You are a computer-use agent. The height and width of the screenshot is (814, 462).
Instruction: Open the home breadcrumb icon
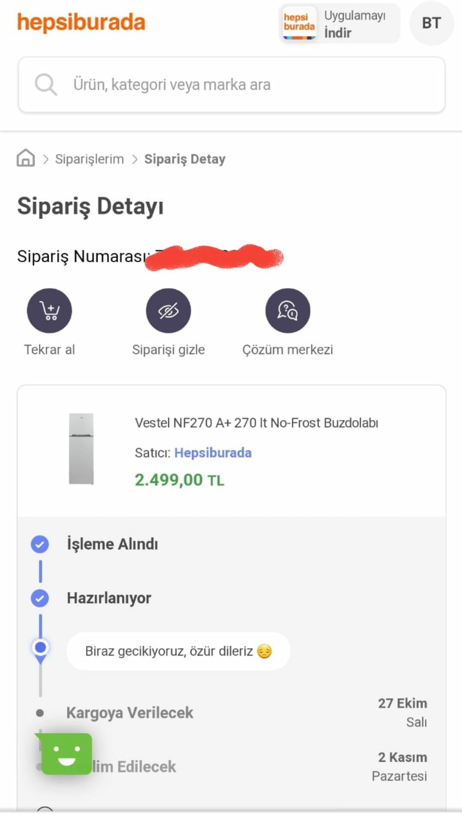click(x=26, y=158)
